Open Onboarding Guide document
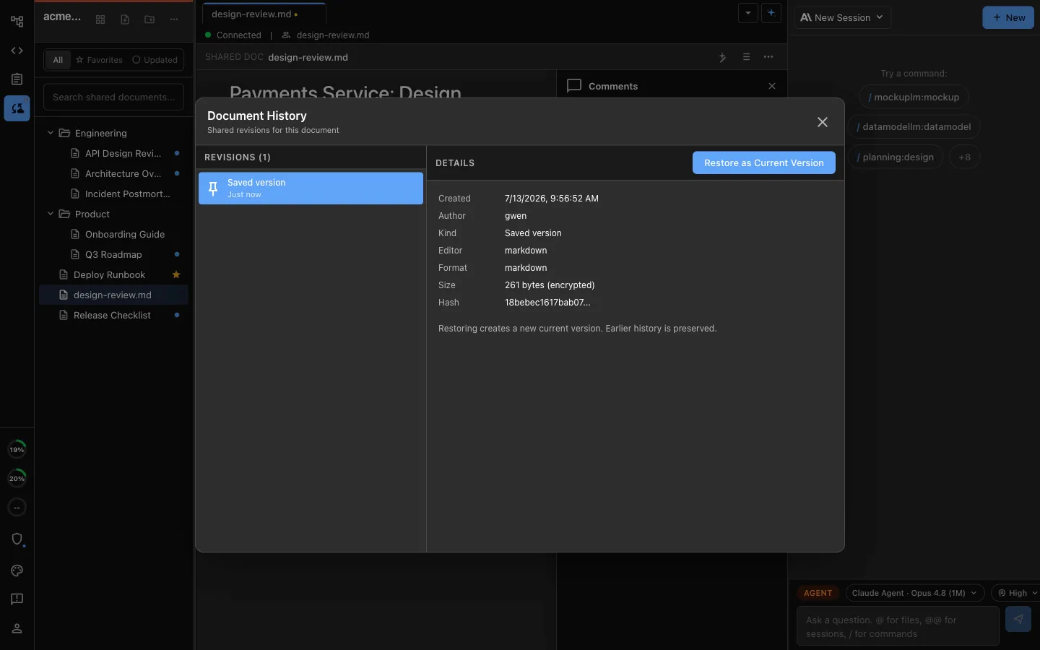This screenshot has width=1040, height=650. click(x=113, y=234)
